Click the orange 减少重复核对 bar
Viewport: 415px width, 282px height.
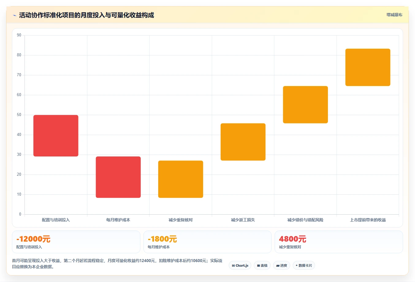pos(181,179)
